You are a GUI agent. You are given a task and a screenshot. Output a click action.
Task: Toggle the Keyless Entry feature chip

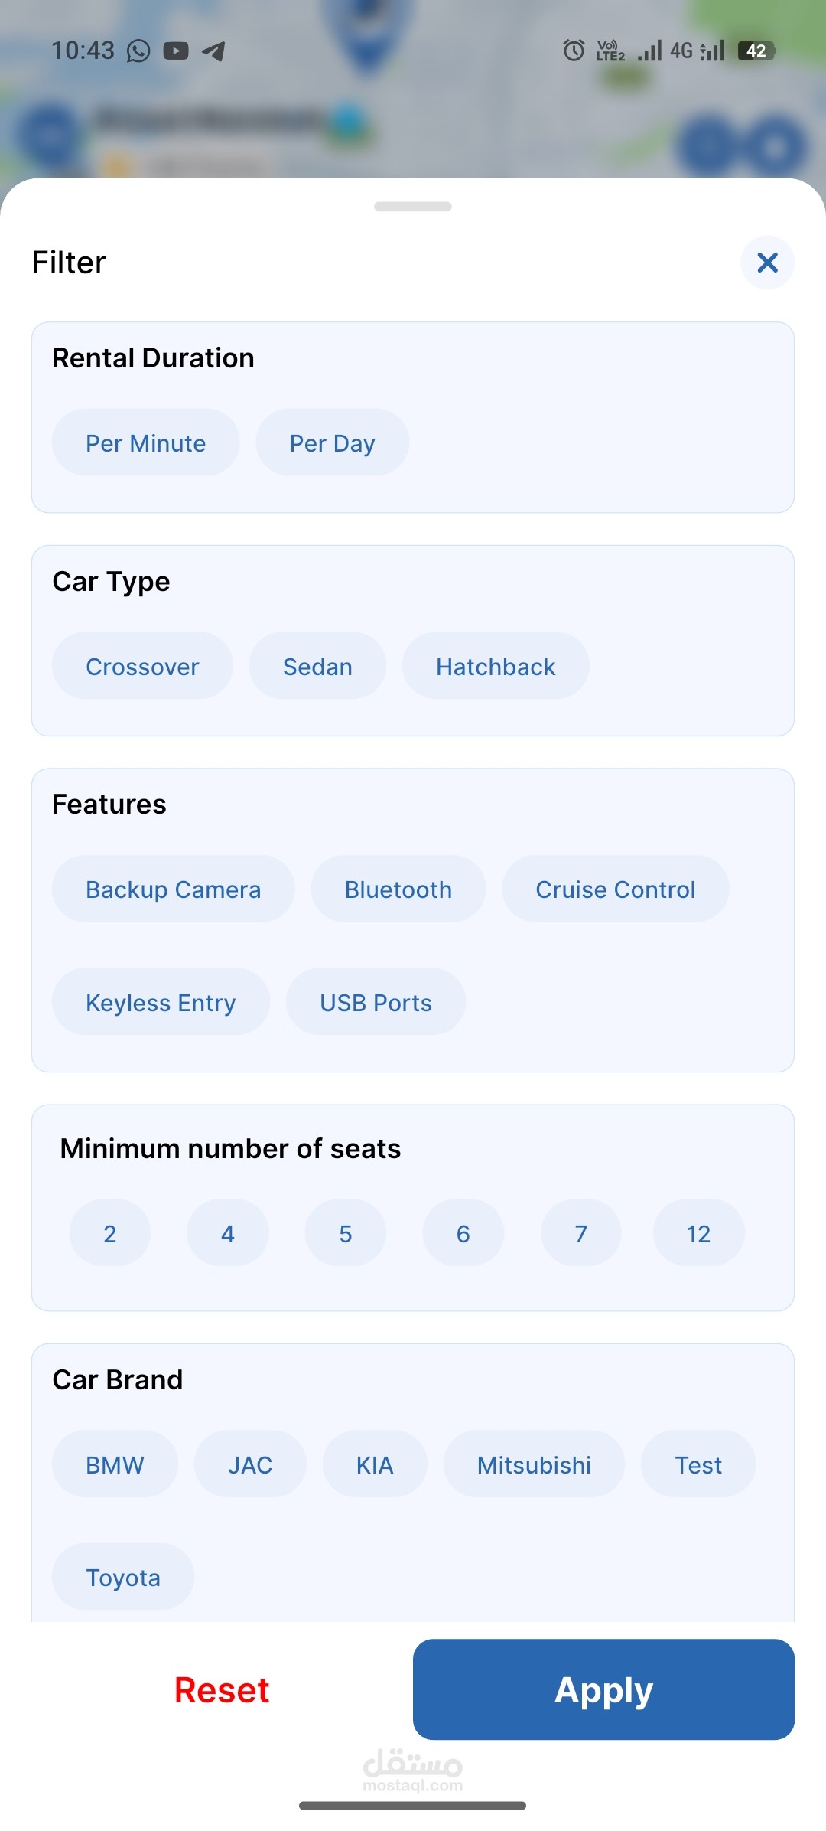tap(161, 1002)
